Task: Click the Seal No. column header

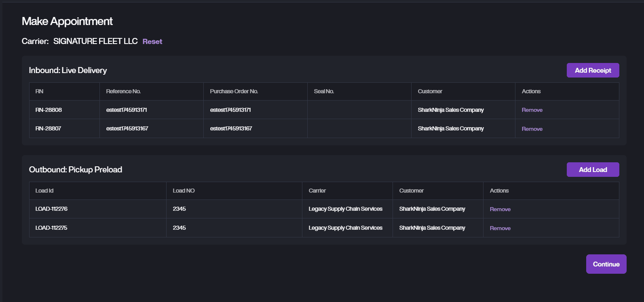Action: (324, 91)
